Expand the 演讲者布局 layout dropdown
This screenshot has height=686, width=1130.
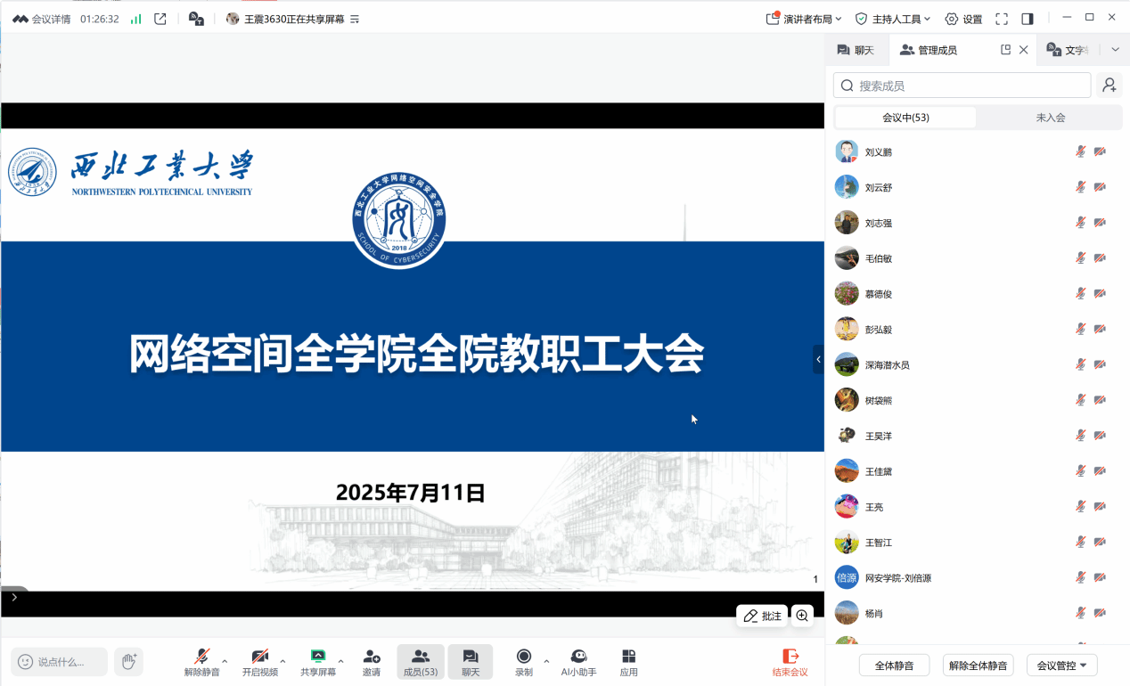tap(804, 19)
